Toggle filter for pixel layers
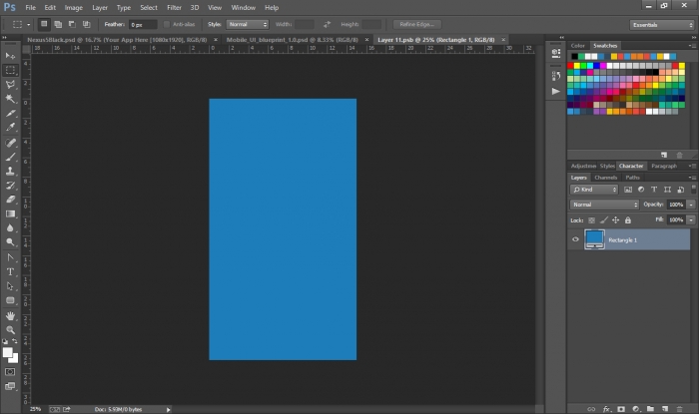 click(628, 190)
